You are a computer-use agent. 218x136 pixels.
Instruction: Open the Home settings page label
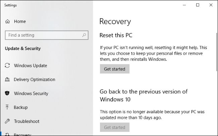[20, 21]
